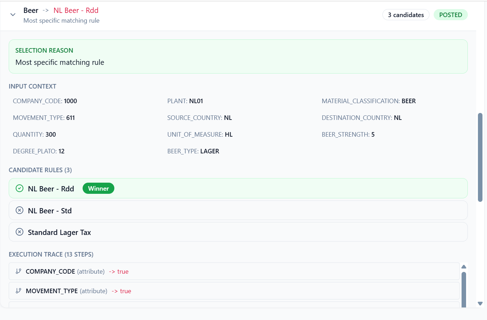
Task: Click the Winner badge
Action: pyautogui.click(x=98, y=189)
